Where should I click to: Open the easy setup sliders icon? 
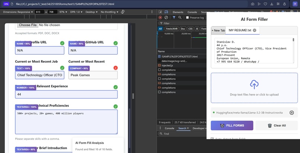(278, 4)
